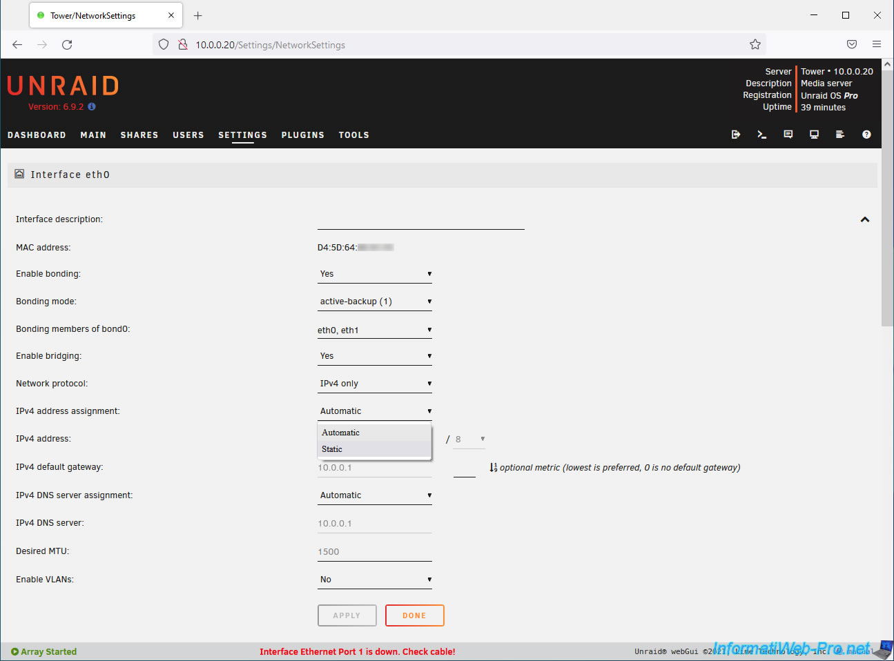The height and width of the screenshot is (661, 894).
Task: Select Static from the open dropdown list
Action: click(x=332, y=449)
